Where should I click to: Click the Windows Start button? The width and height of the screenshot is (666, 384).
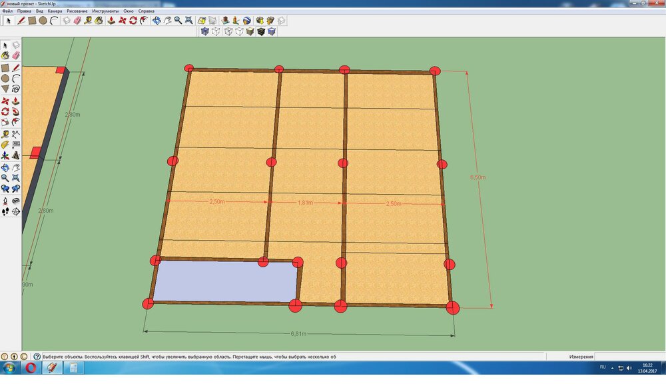pyautogui.click(x=9, y=367)
